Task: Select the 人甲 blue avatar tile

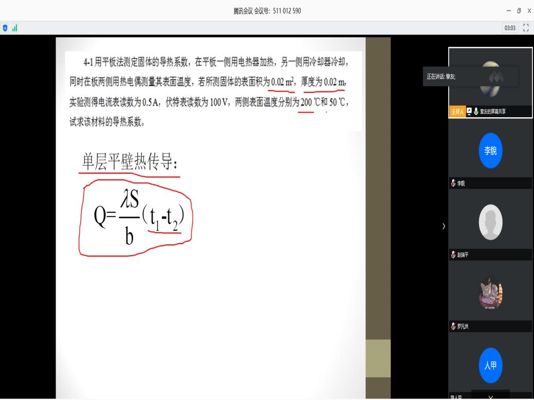Action: click(490, 365)
